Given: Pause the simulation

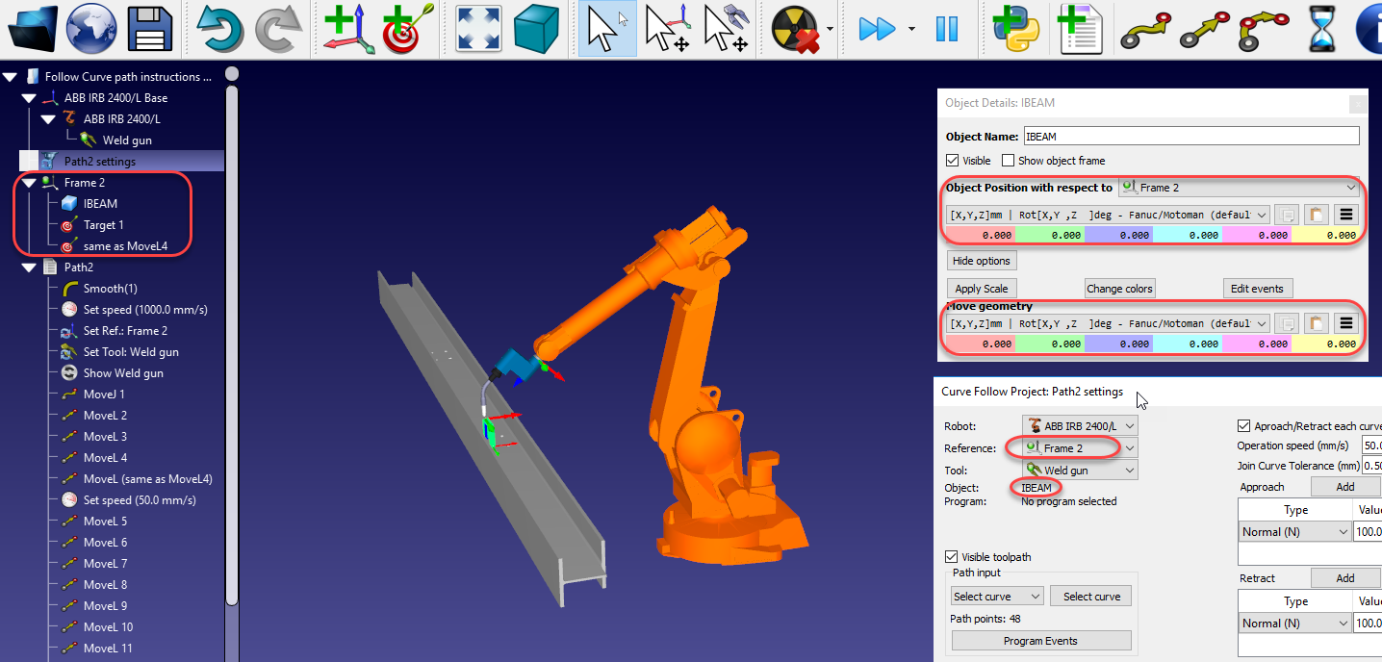Looking at the screenshot, I should pos(947,29).
